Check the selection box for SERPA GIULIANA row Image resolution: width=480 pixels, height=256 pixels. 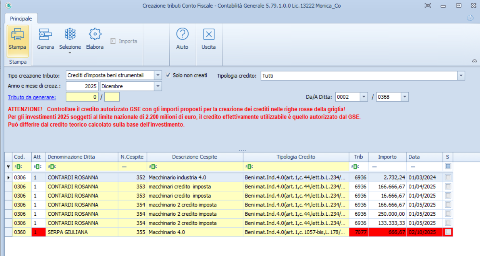click(x=448, y=232)
